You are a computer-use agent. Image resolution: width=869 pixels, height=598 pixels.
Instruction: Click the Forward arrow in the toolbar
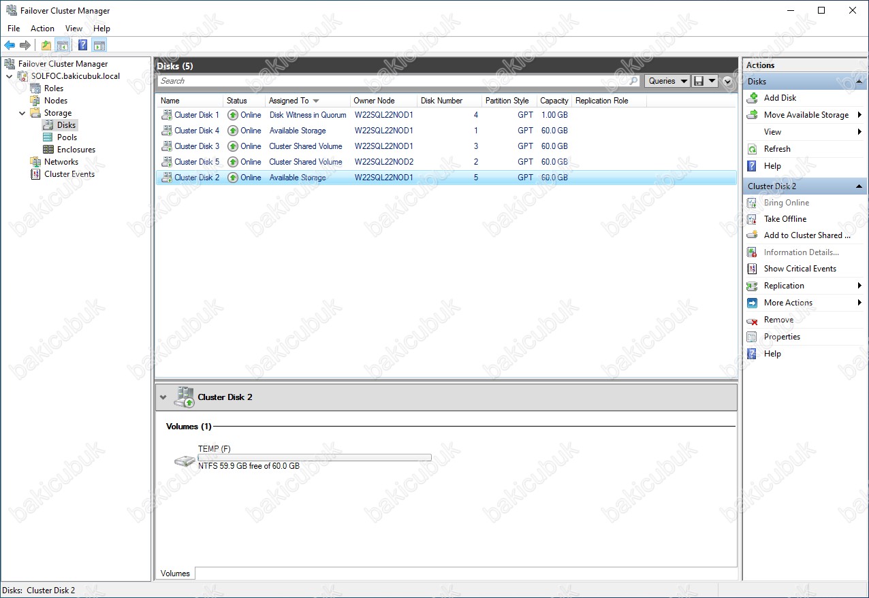[x=25, y=46]
